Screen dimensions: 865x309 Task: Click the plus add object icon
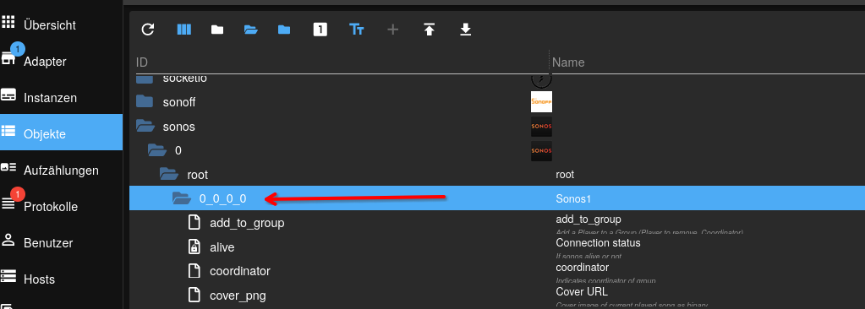click(x=393, y=30)
